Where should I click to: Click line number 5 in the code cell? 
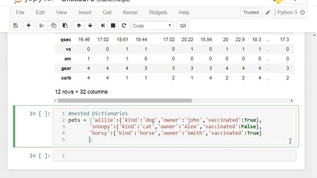pyautogui.click(x=63, y=139)
